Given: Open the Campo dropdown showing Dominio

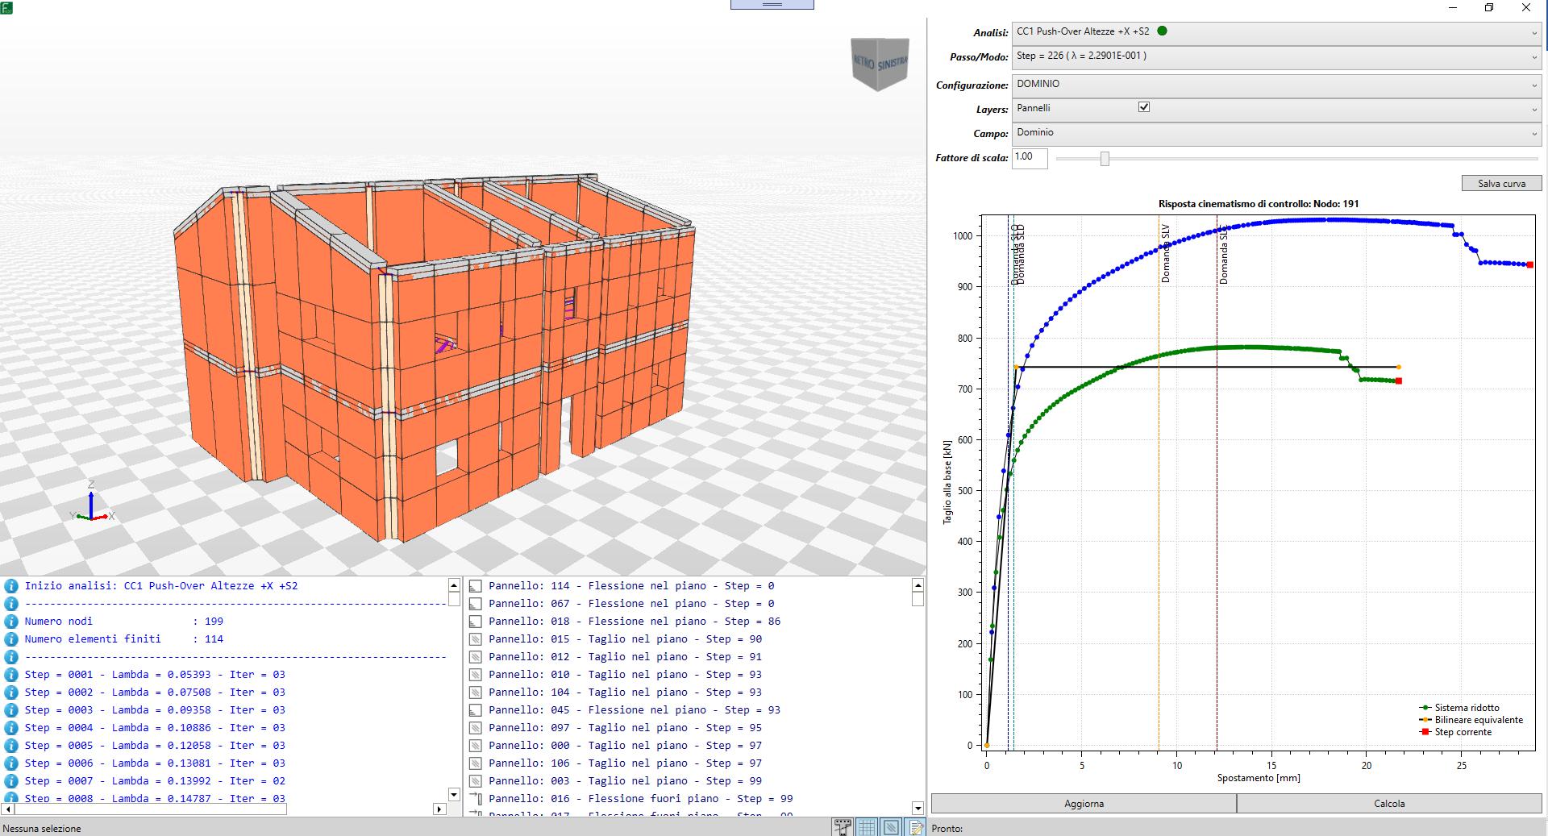Looking at the screenshot, I should [x=1277, y=133].
